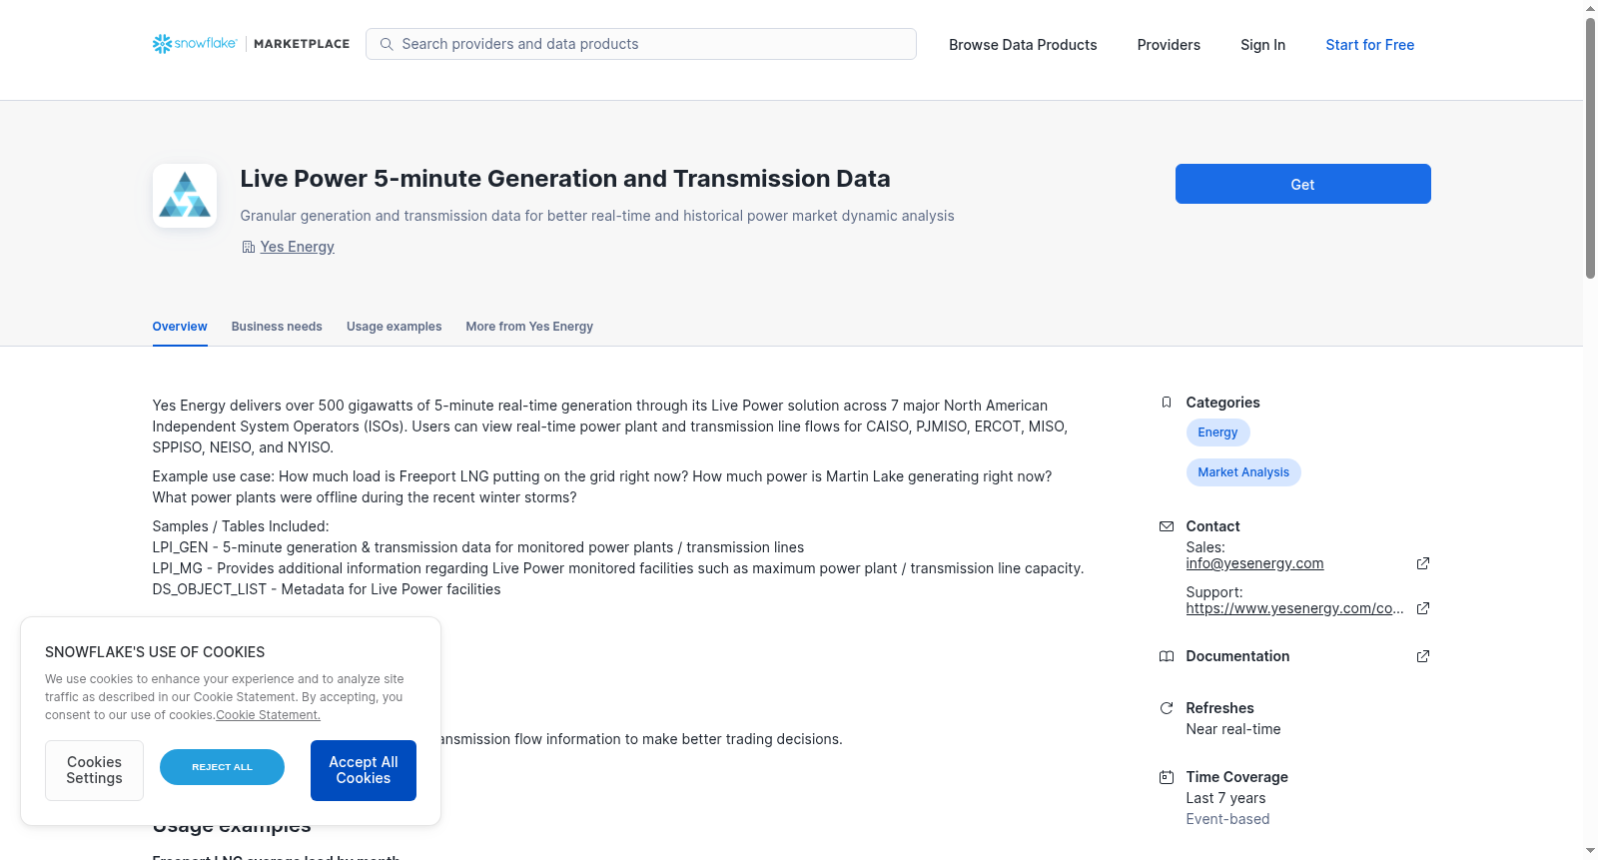Click the MARKETPLACE header label

pos(302,44)
